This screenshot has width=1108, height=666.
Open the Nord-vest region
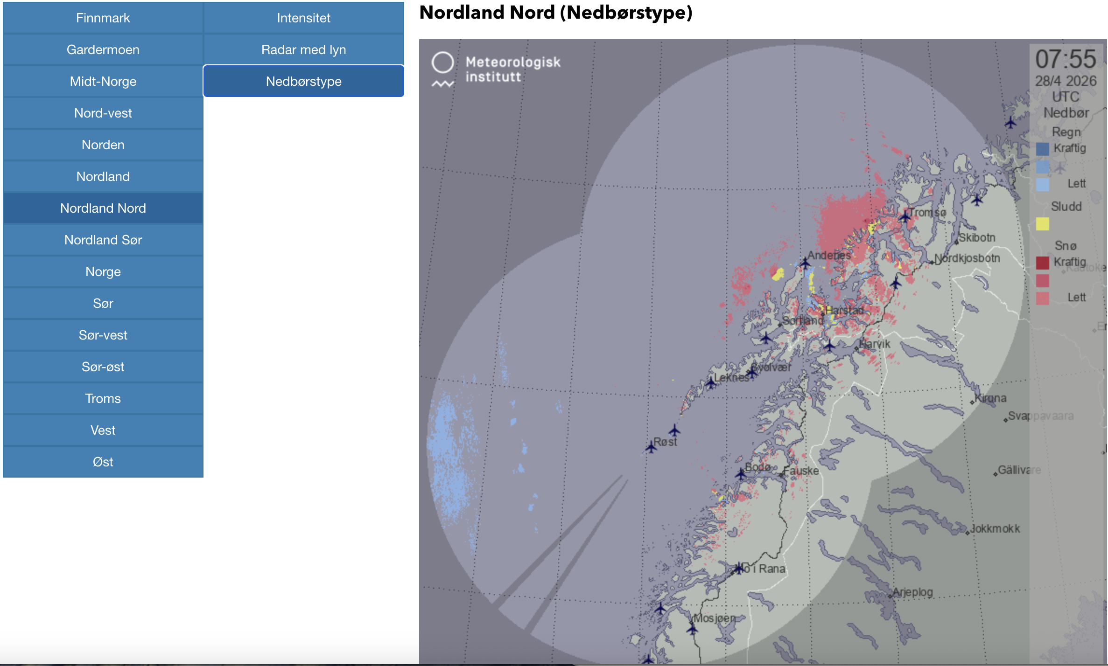point(103,113)
